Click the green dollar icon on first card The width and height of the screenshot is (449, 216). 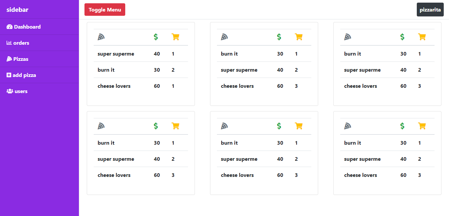click(x=155, y=37)
